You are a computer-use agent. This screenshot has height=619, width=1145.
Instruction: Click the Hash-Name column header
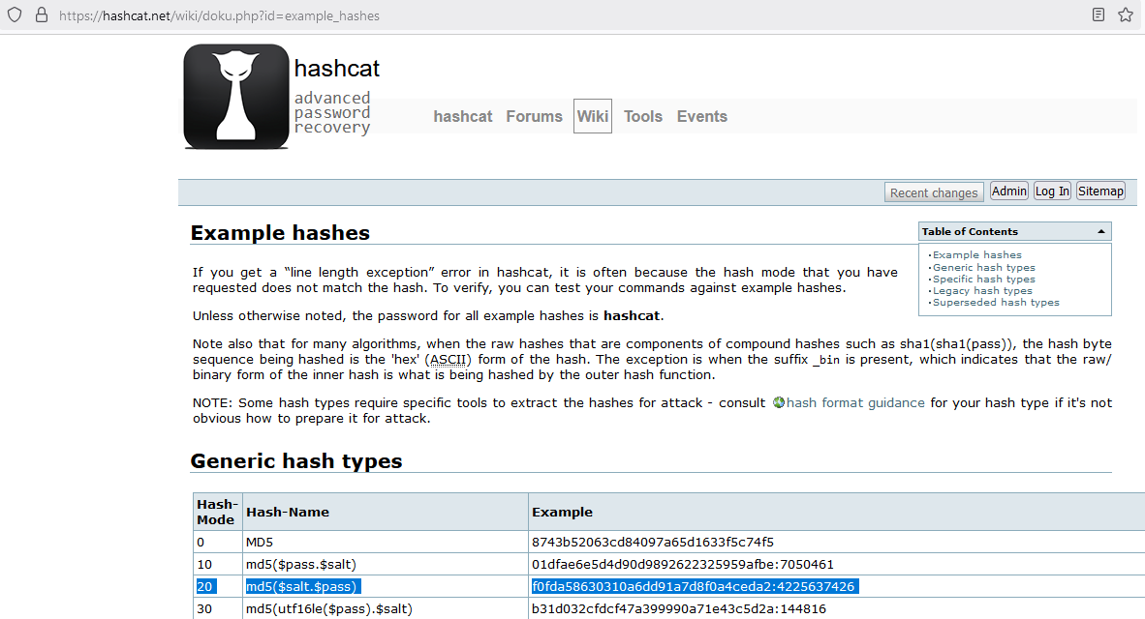386,512
